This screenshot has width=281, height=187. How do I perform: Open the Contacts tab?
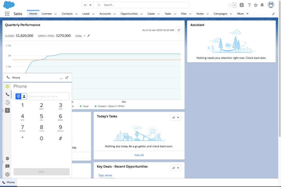[x=67, y=14]
